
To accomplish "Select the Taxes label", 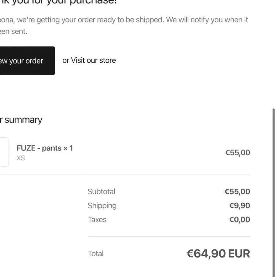I will (97, 220).
